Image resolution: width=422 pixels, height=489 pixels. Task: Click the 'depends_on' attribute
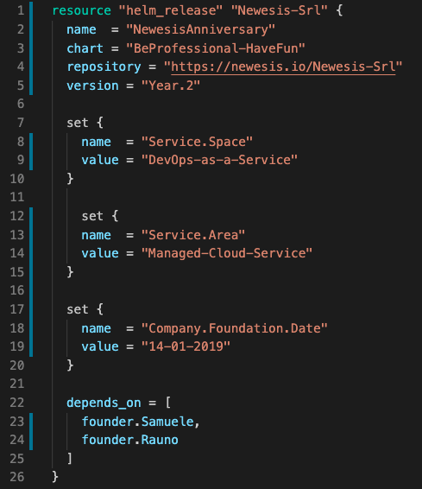[104, 403]
